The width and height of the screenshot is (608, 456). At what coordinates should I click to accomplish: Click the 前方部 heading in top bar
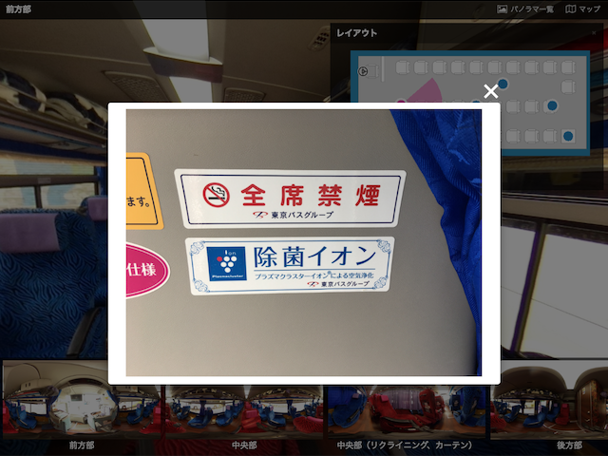click(x=18, y=9)
